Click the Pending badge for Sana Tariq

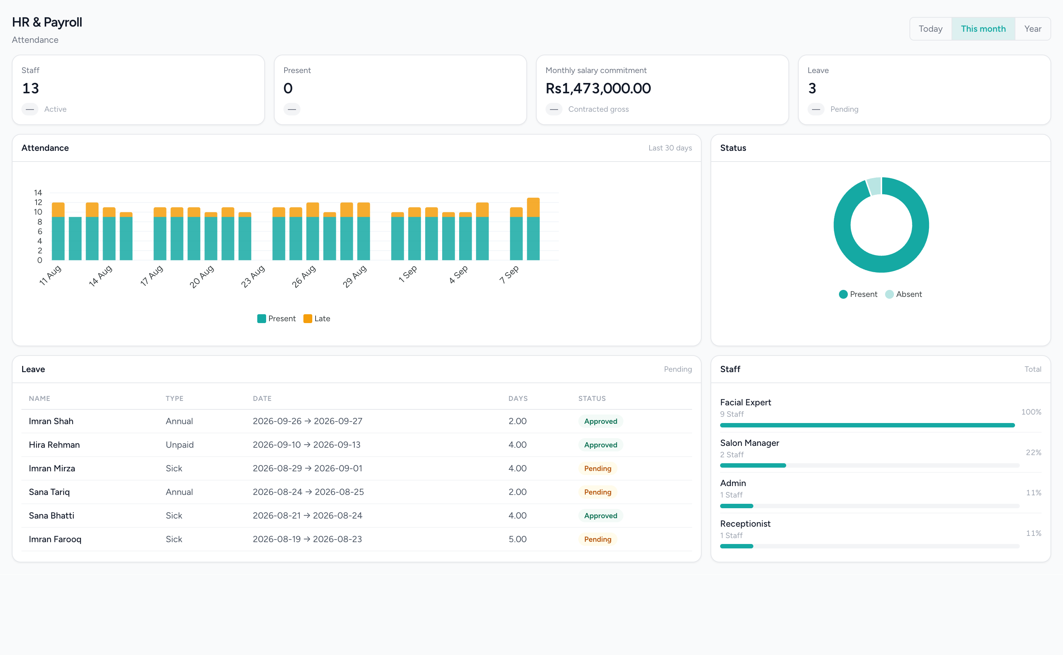(598, 492)
